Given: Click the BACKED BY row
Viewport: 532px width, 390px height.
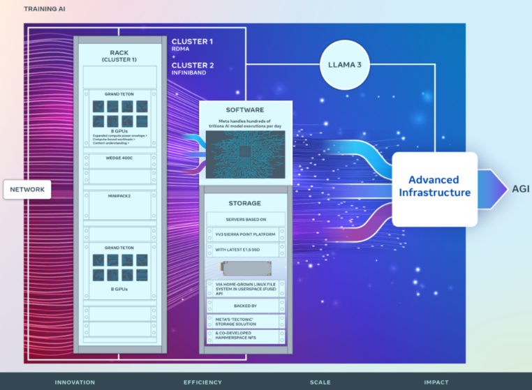Looking at the screenshot, I should [246, 306].
